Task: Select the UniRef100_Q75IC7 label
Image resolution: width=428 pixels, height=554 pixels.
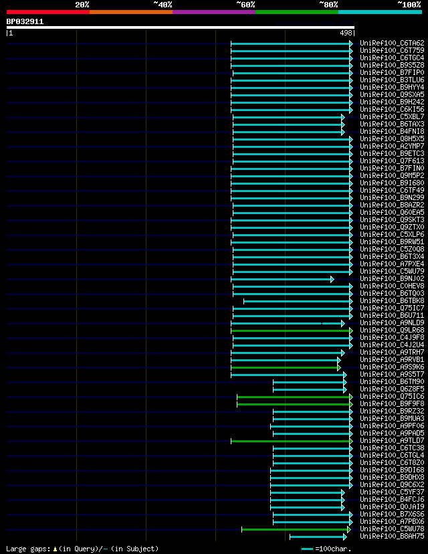Action: coord(392,308)
